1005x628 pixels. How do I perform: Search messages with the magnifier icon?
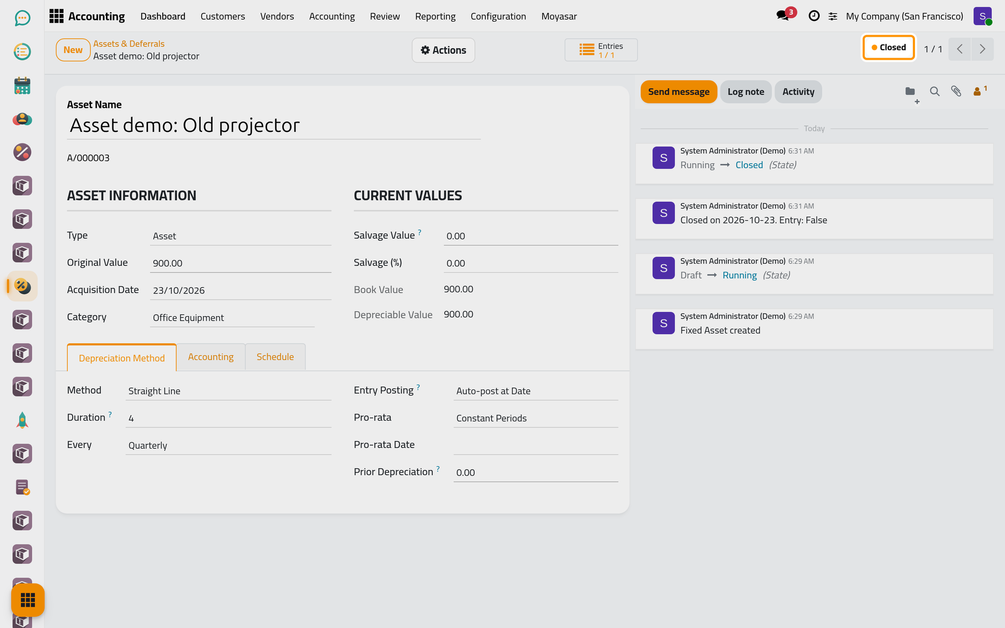pyautogui.click(x=934, y=92)
